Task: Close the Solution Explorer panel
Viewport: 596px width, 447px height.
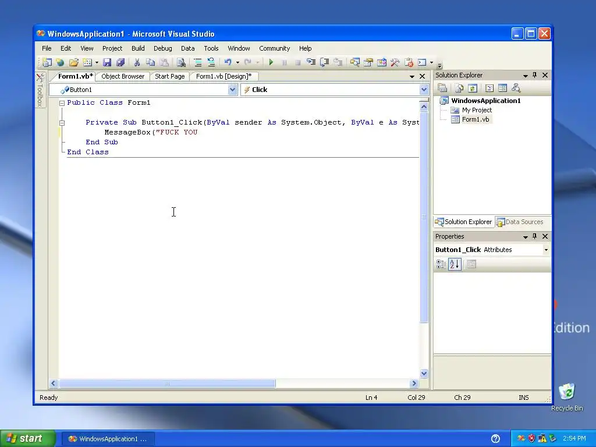Action: tap(545, 75)
